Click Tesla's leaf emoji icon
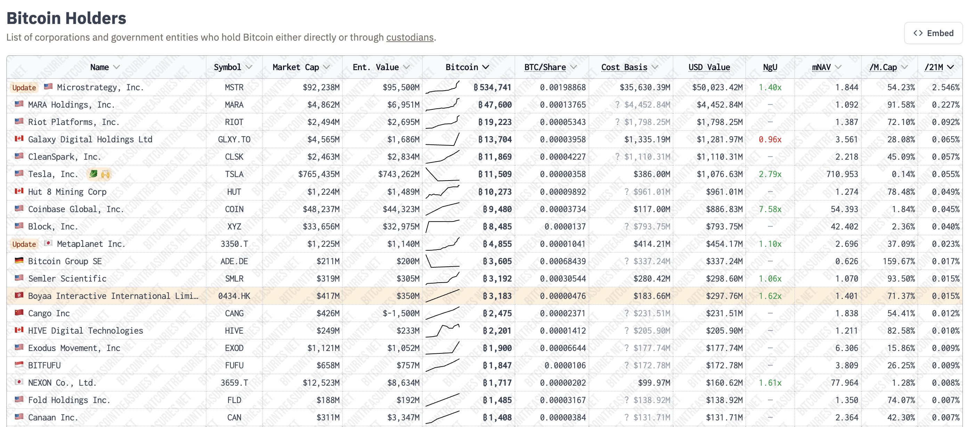The image size is (972, 427). pos(93,174)
